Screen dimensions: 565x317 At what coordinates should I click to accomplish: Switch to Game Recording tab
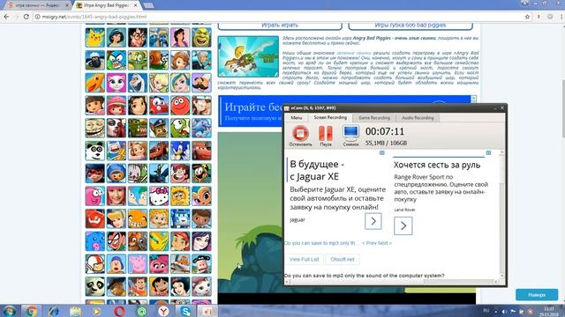(x=374, y=118)
